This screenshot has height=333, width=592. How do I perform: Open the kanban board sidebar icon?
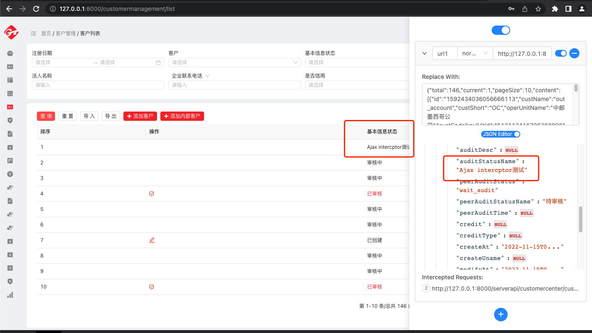click(x=10, y=161)
